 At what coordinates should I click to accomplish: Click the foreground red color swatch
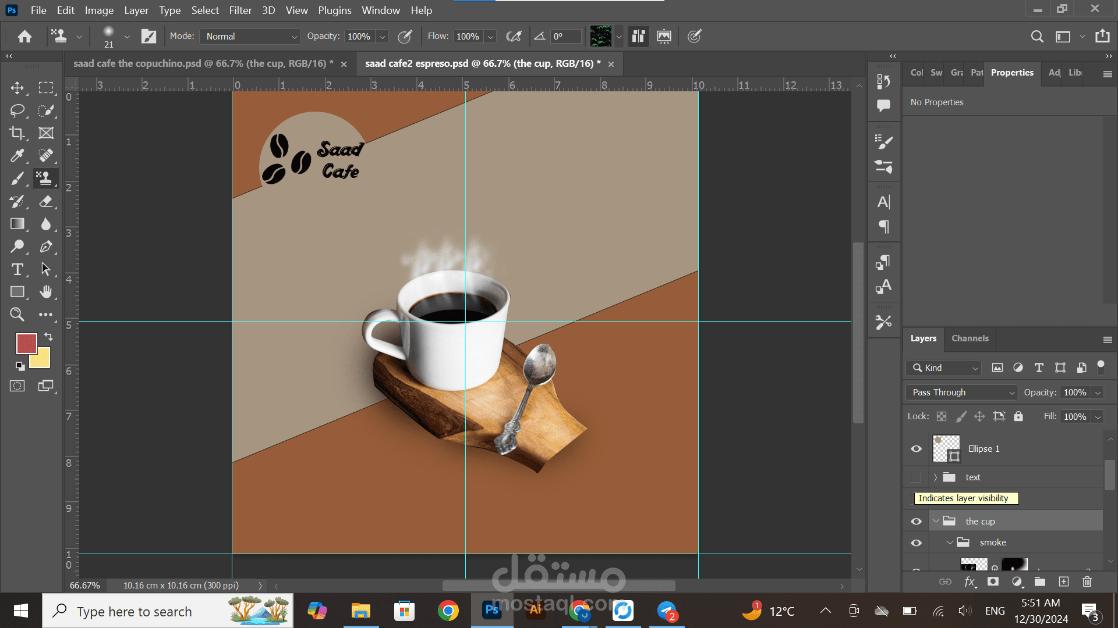[x=26, y=343]
